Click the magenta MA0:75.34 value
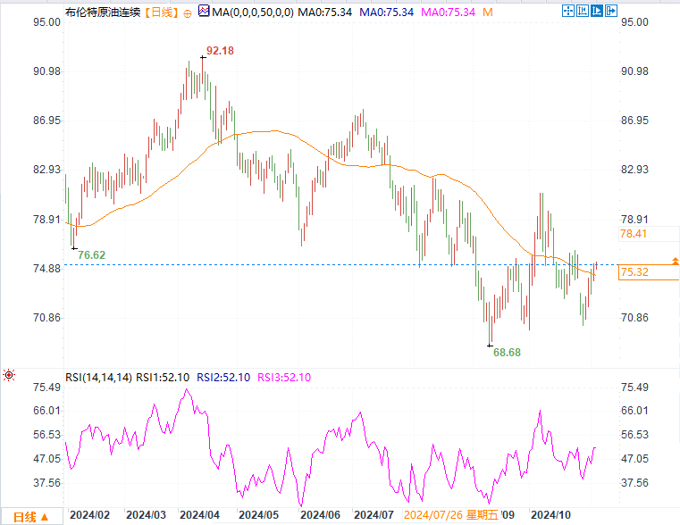Viewport: 680px width, 525px height. [448, 12]
